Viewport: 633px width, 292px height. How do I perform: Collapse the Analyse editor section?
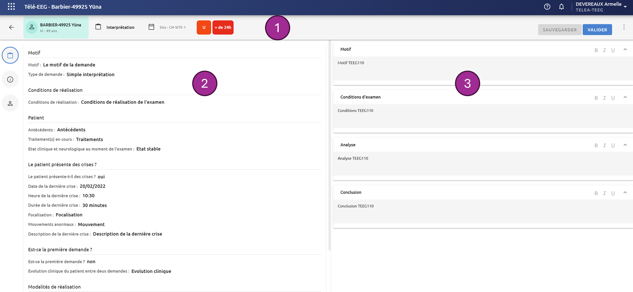[625, 145]
